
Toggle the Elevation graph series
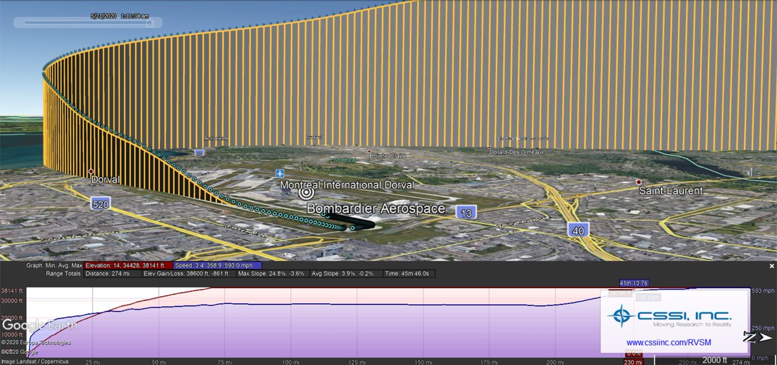pyautogui.click(x=128, y=265)
